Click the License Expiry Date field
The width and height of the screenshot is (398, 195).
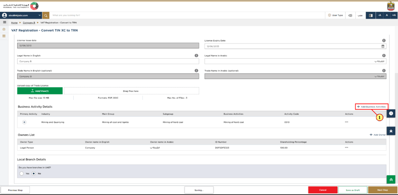tap(295, 46)
